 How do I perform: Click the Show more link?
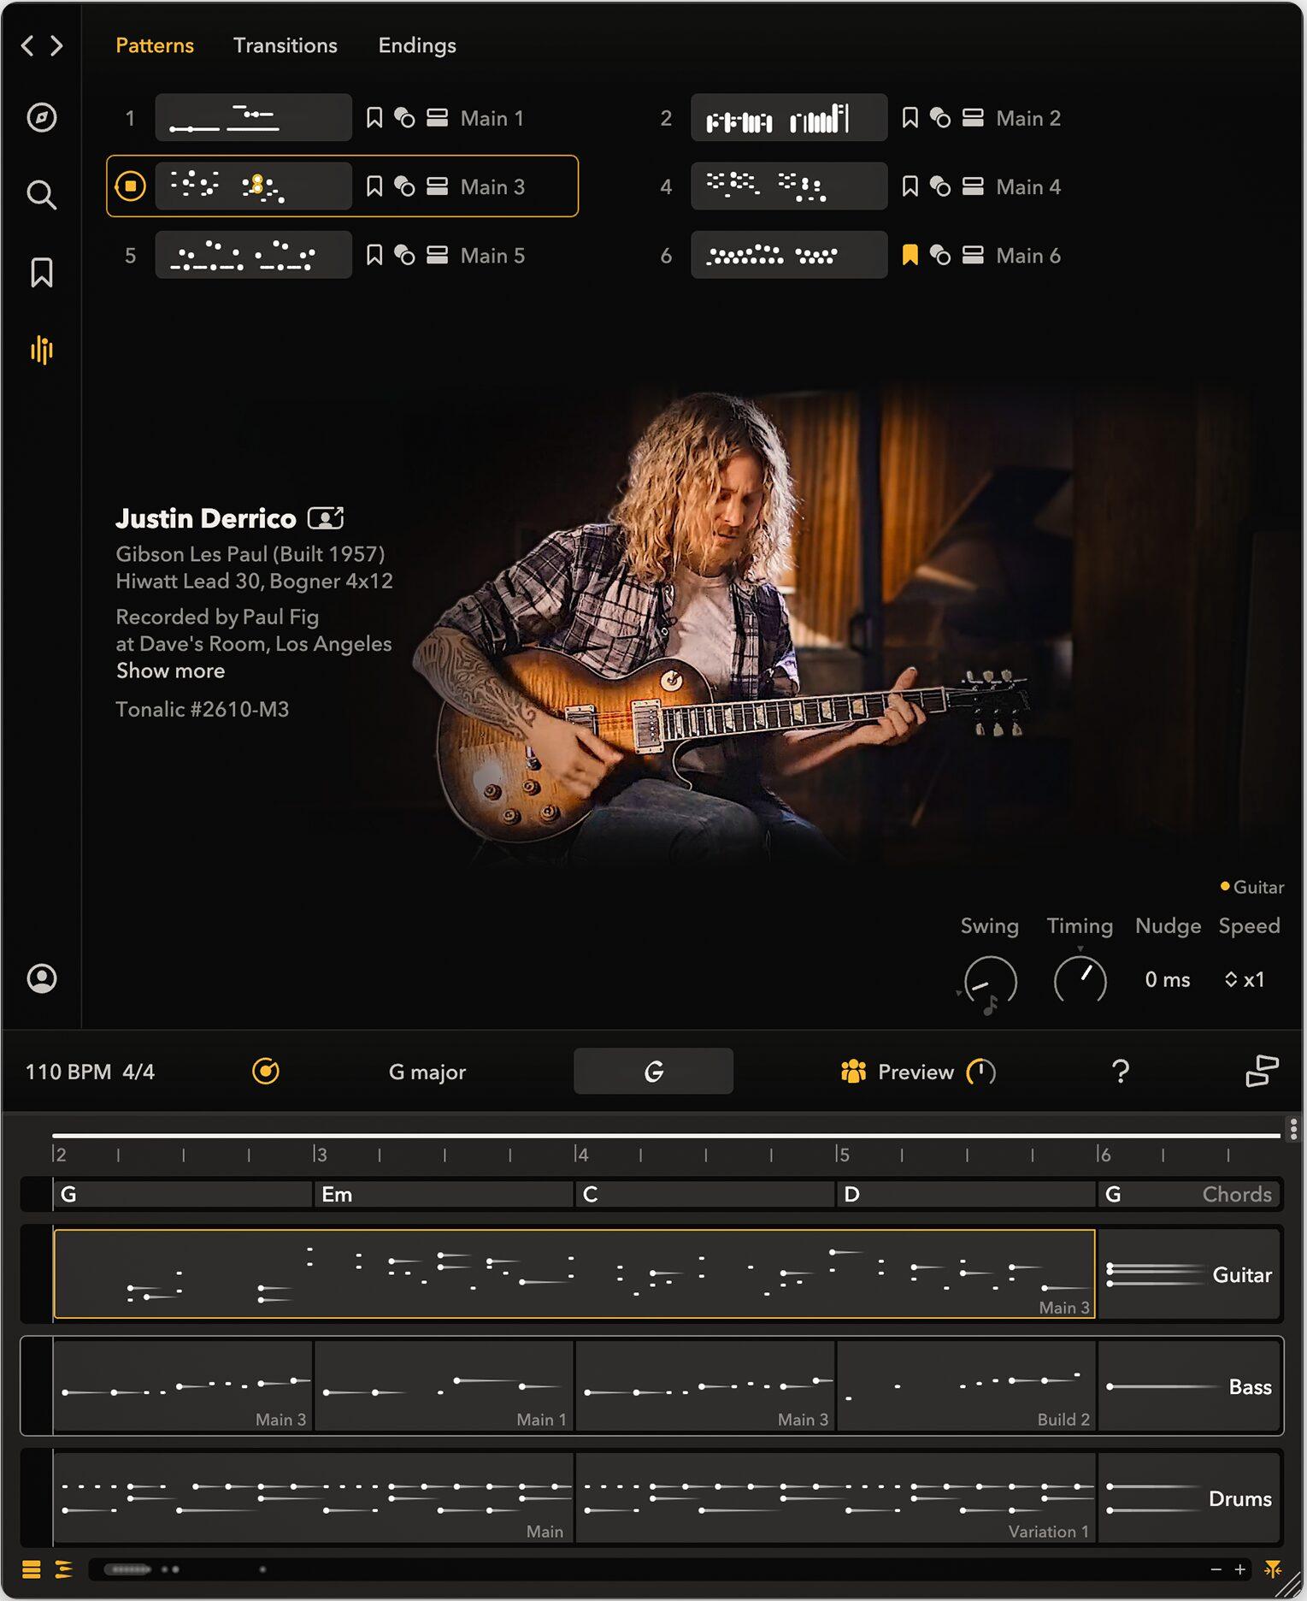pyautogui.click(x=170, y=671)
